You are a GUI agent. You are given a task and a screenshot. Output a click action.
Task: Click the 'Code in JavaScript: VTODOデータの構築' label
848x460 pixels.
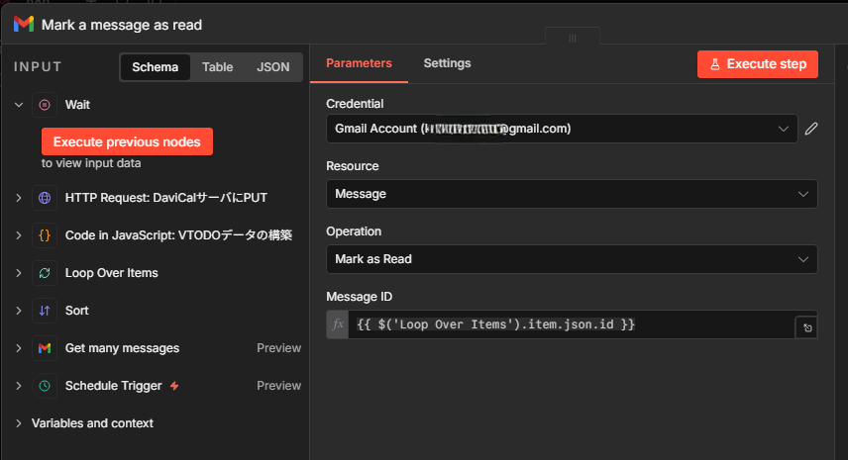coord(178,235)
